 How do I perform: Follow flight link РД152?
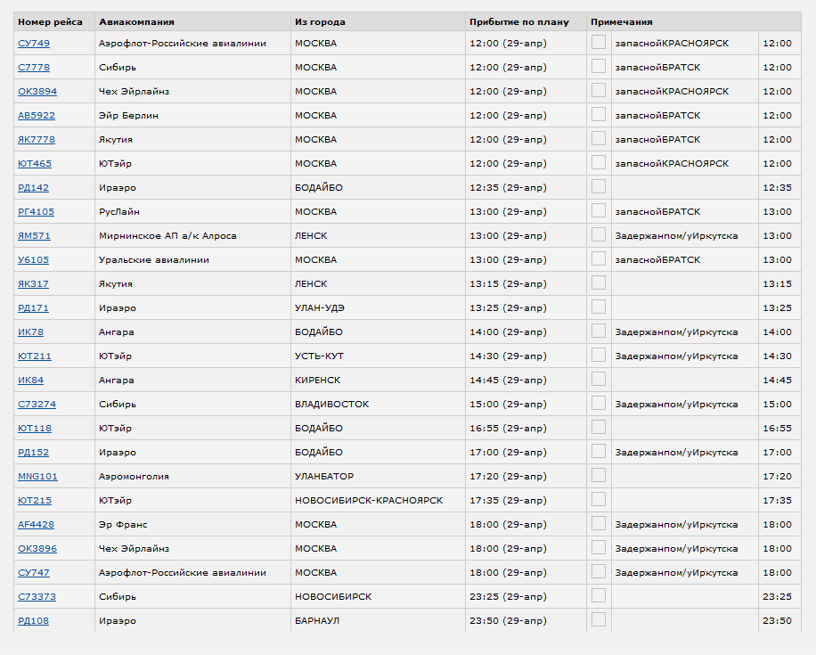[x=33, y=452]
